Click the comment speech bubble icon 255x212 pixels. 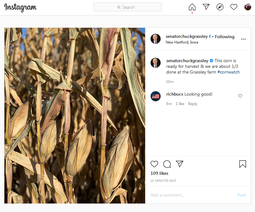pos(167,164)
